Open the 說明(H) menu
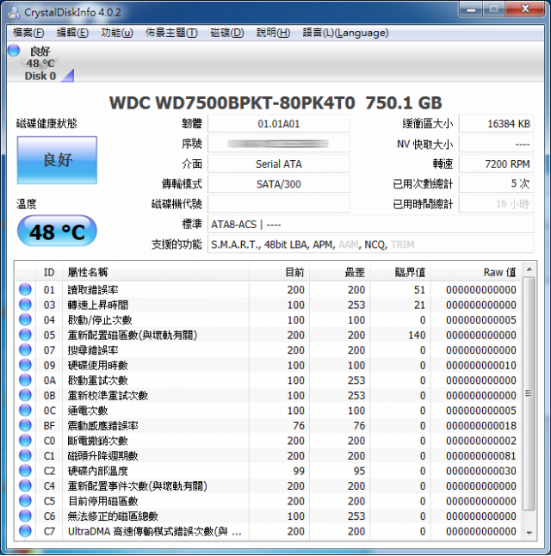Viewport: 551px width, 556px height. pos(273,33)
